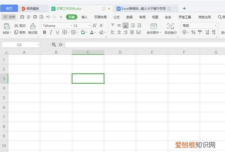Screen dimensions: 225x152
Task: Switch to the 页面布局 ribbon tab
Action: click(100, 17)
